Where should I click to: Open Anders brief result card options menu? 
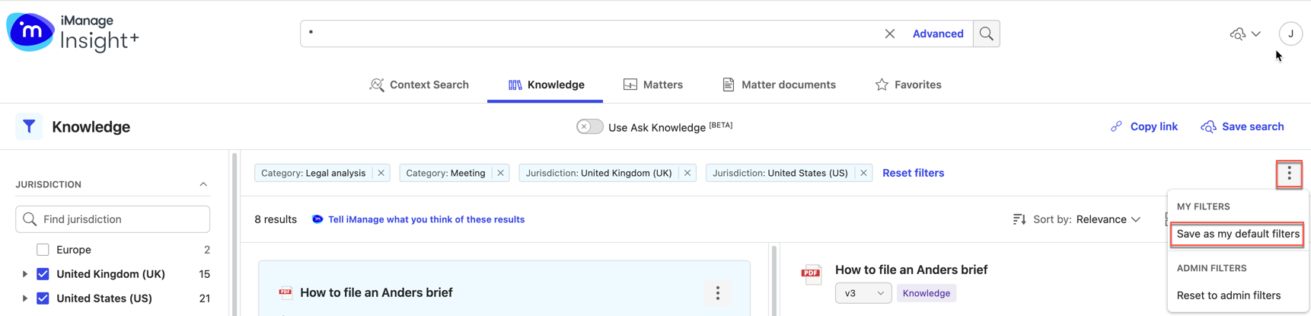pos(717,293)
